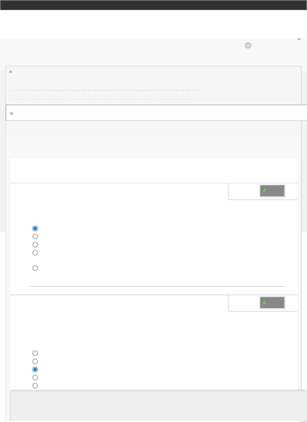This screenshot has height=422, width=307.
Task: Select the second question's first answer option
Action: click(x=35, y=353)
